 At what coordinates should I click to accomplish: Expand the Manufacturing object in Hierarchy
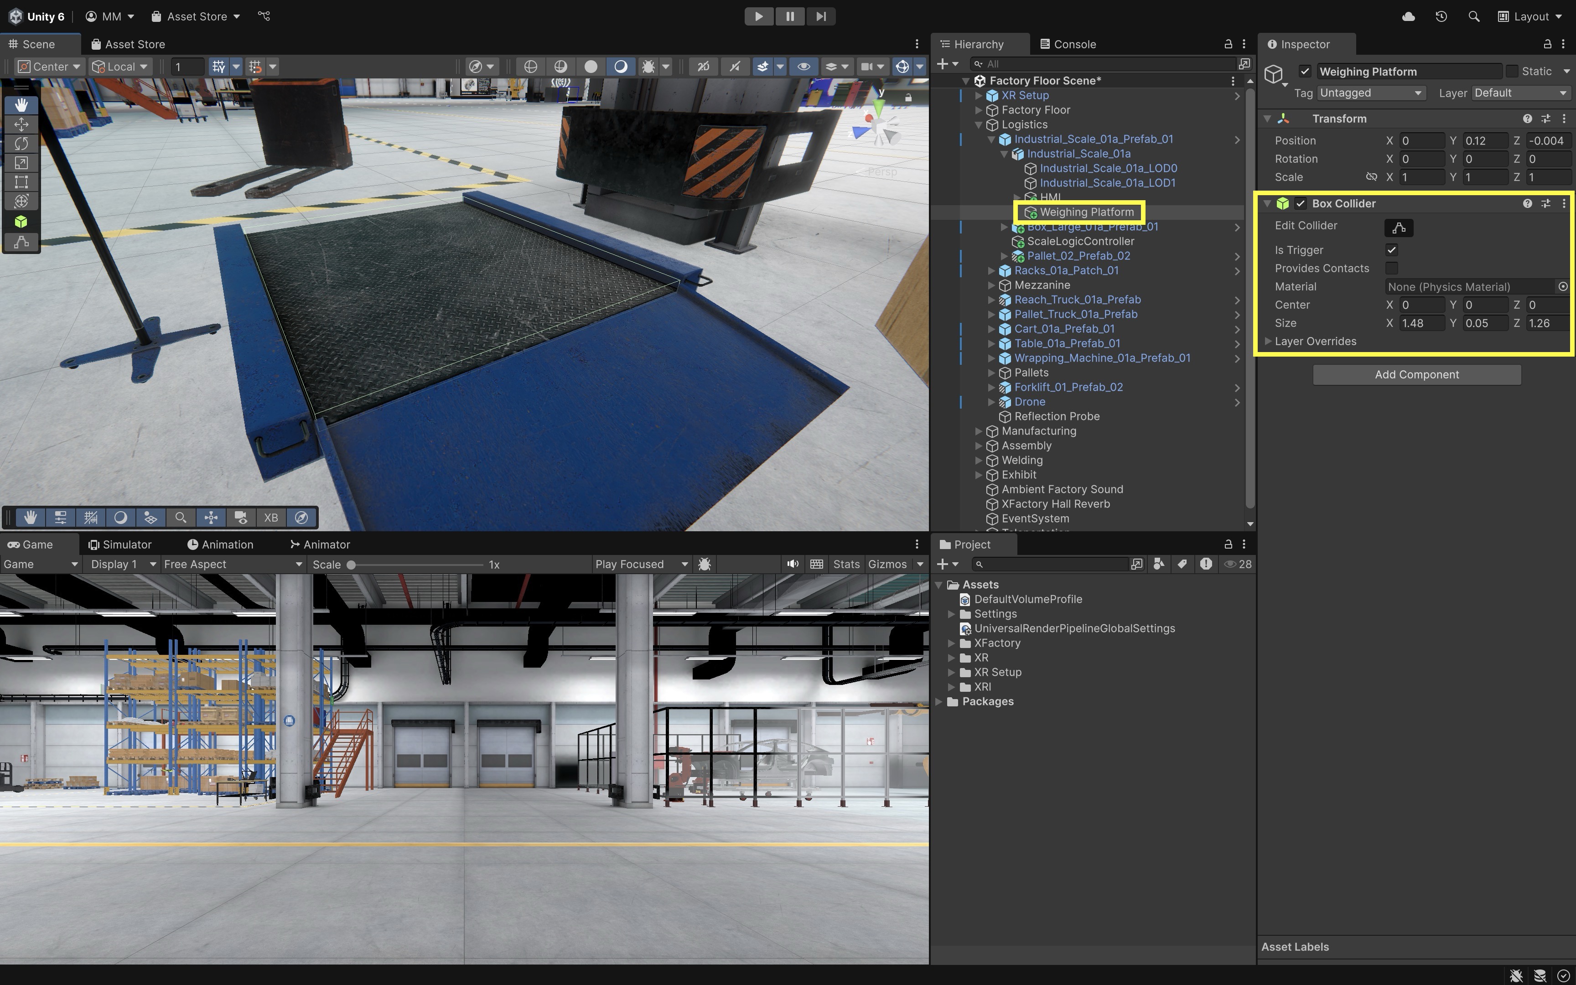pyautogui.click(x=978, y=431)
